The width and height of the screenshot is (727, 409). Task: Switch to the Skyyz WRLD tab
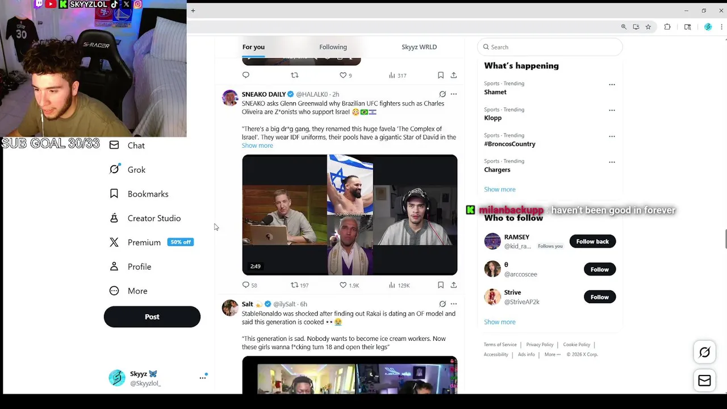(419, 47)
